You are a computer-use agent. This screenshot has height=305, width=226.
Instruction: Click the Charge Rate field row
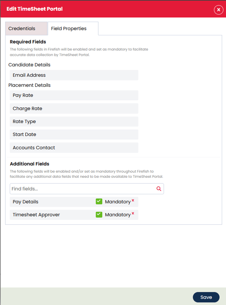(74, 108)
